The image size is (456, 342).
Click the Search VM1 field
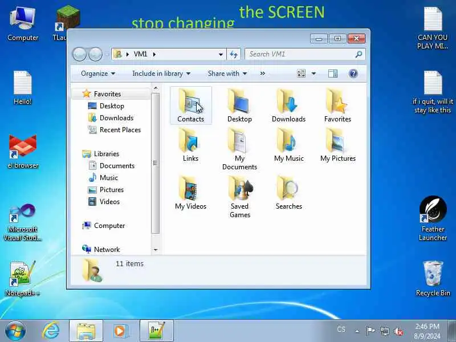tap(305, 54)
